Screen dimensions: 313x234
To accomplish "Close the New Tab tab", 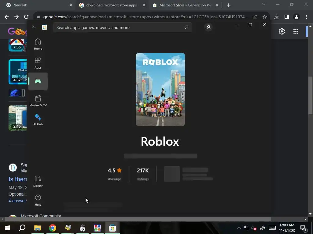I will (x=71, y=5).
